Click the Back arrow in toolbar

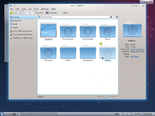coord(11,13)
